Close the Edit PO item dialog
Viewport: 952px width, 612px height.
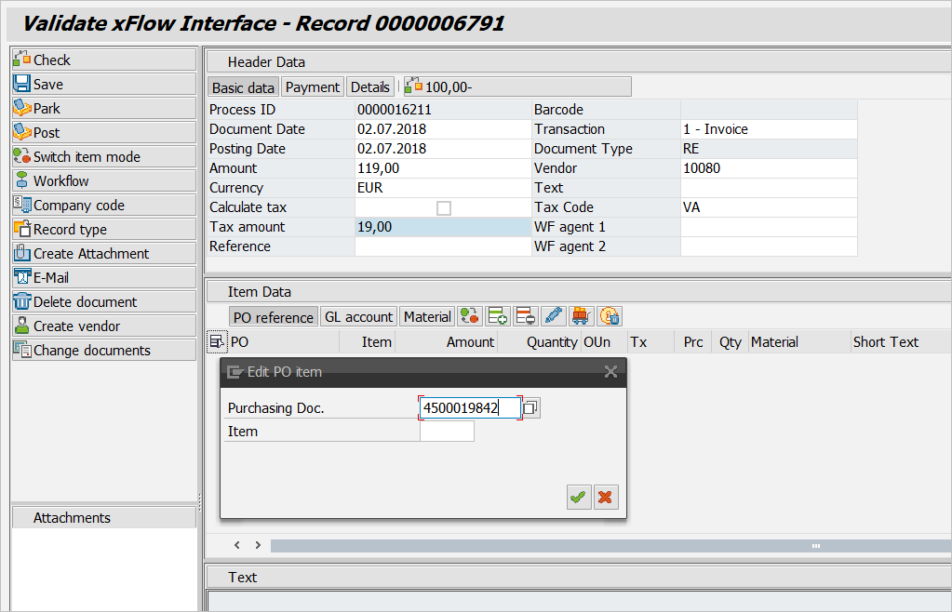click(610, 372)
